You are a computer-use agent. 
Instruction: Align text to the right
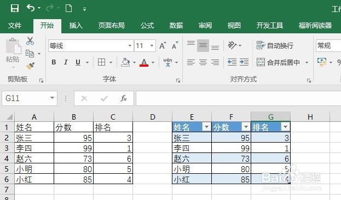[215, 62]
